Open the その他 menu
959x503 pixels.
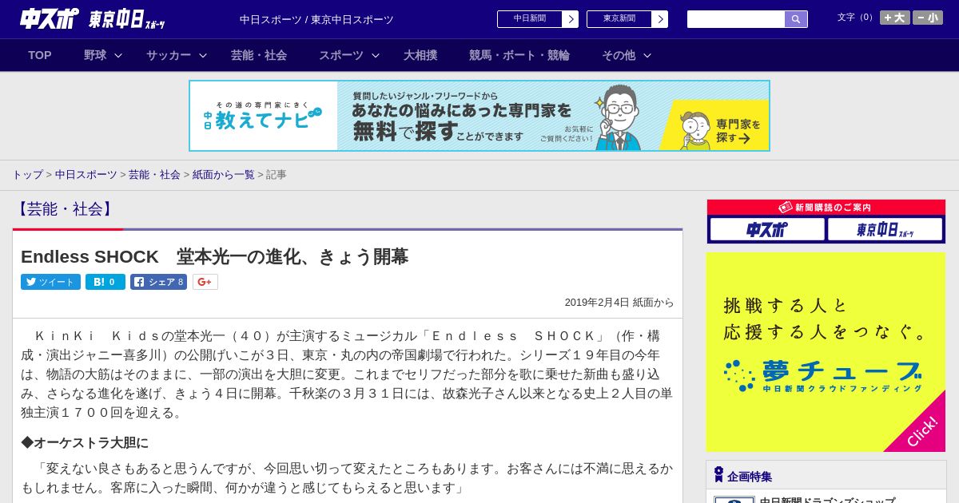619,55
